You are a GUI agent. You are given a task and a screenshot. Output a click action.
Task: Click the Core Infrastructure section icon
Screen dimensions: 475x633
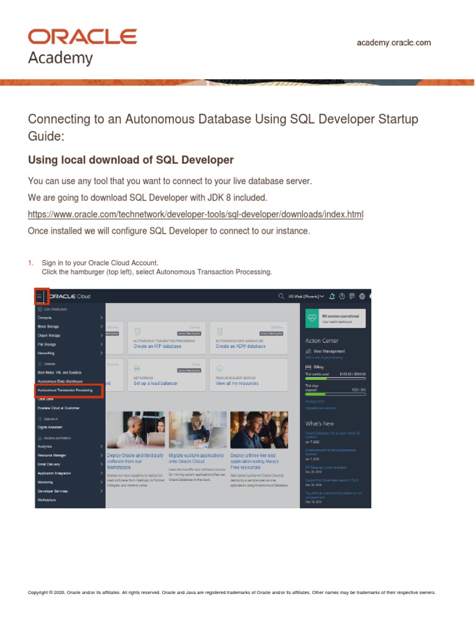point(40,309)
